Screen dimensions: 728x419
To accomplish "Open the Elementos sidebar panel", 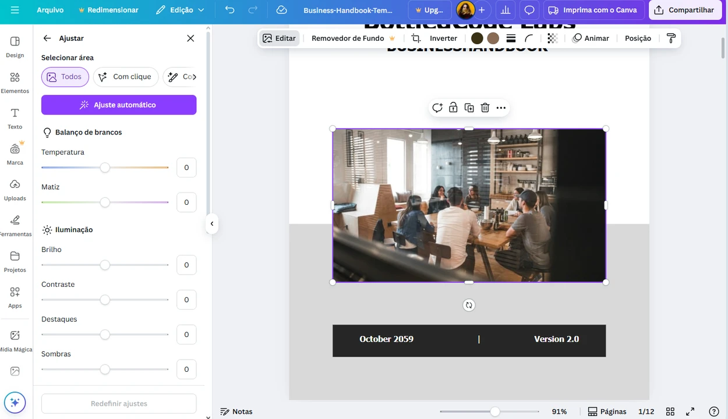I will tap(15, 83).
